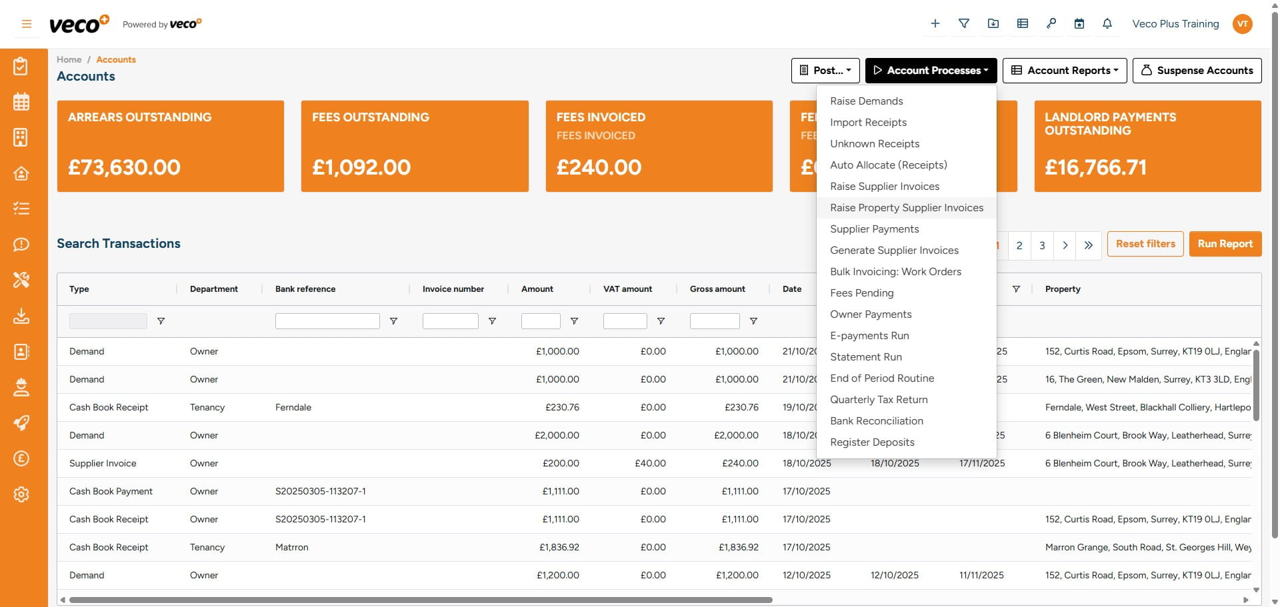The height and width of the screenshot is (607, 1280).
Task: Open the rocket icon in the sidebar
Action: point(21,423)
